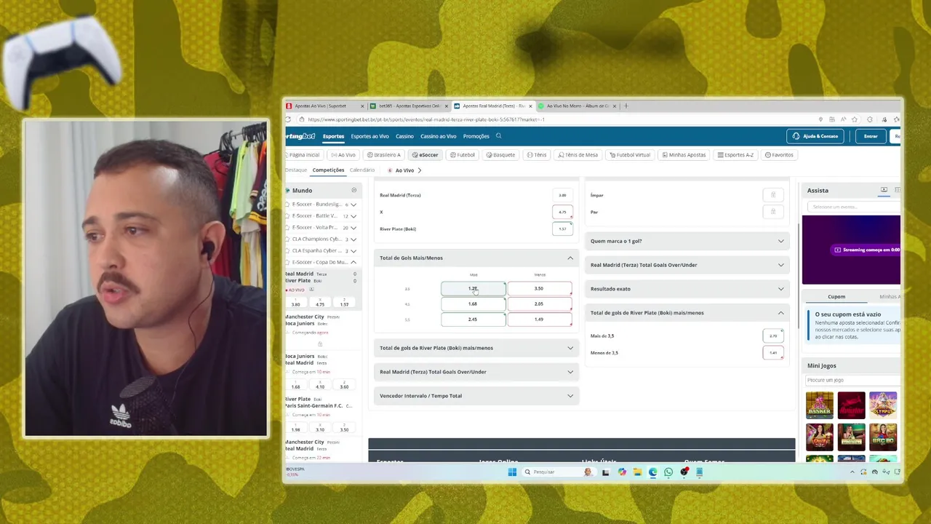
Task: Switch to the Calendário sub-tab
Action: 362,170
